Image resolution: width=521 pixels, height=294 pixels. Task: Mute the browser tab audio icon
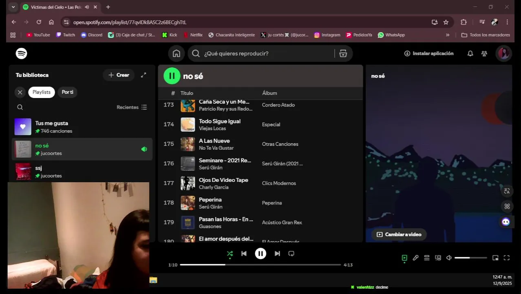(87, 7)
